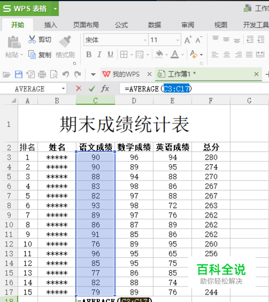
Task: Align text to vertical middle
Action: coord(226,39)
